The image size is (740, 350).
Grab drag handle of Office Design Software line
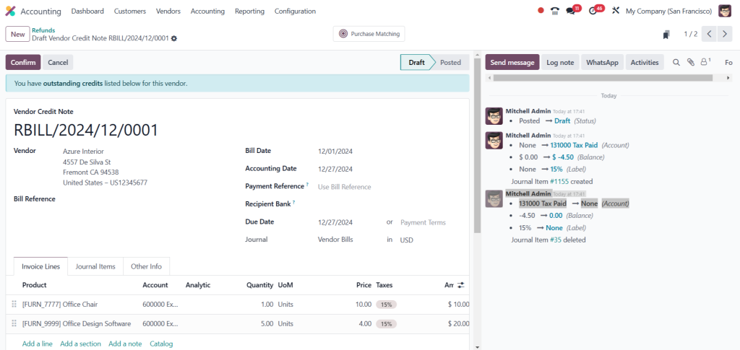pyautogui.click(x=14, y=323)
